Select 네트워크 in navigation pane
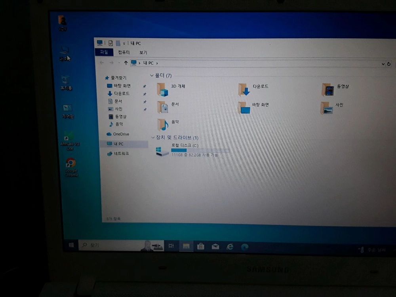 click(x=118, y=154)
